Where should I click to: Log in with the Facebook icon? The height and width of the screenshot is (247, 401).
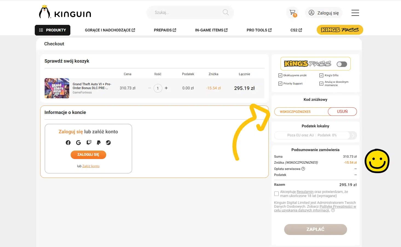coord(68,143)
